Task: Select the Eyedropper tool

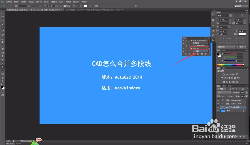Action: coord(2,31)
